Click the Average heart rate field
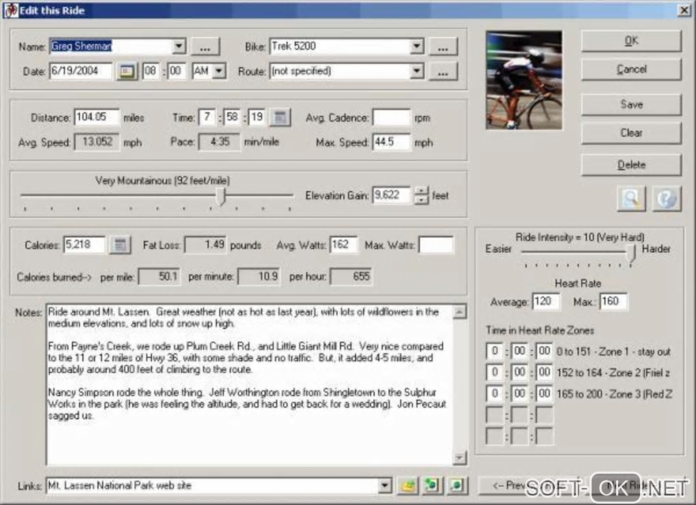The width and height of the screenshot is (696, 505). 547,301
